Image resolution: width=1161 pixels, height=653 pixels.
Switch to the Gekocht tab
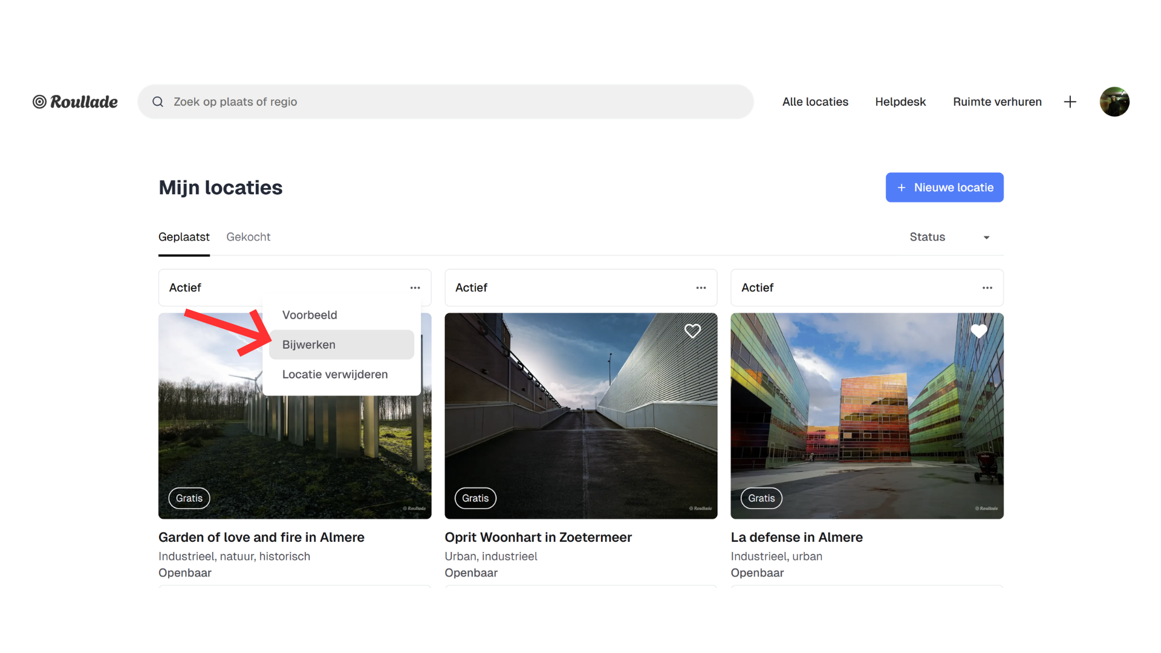click(248, 237)
